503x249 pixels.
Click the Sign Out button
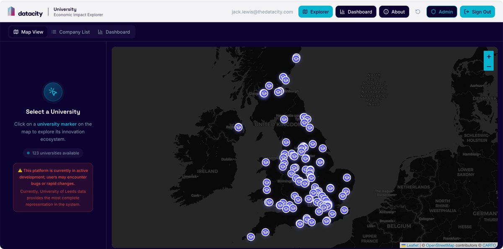[477, 12]
